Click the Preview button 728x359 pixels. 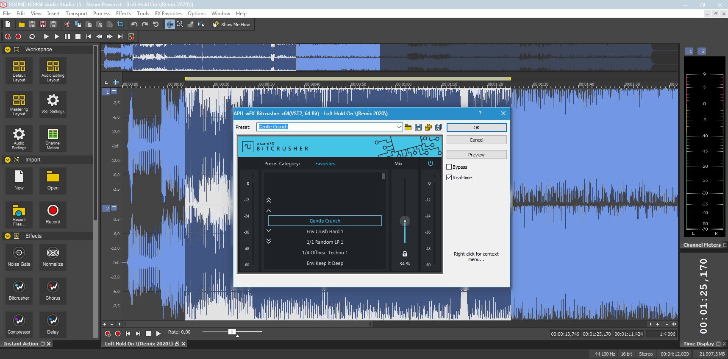(x=476, y=155)
